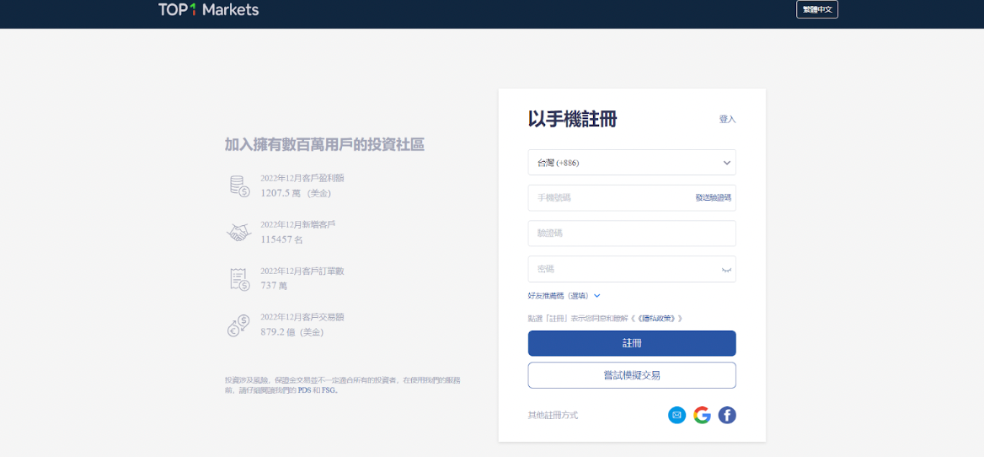
Task: Toggle password visibility eye icon
Action: [x=725, y=270]
